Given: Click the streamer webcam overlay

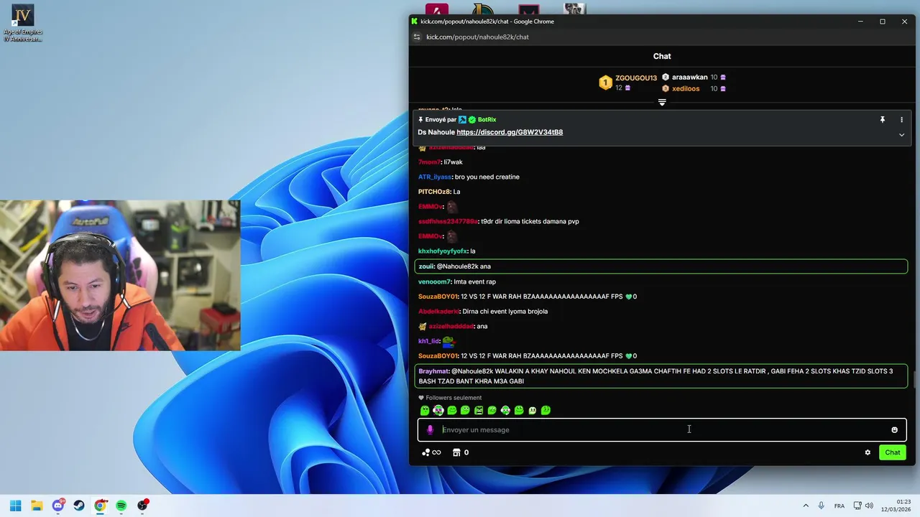Looking at the screenshot, I should [x=120, y=275].
